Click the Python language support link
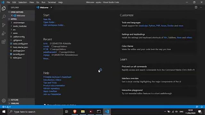205x115 pixels. click(x=152, y=26)
